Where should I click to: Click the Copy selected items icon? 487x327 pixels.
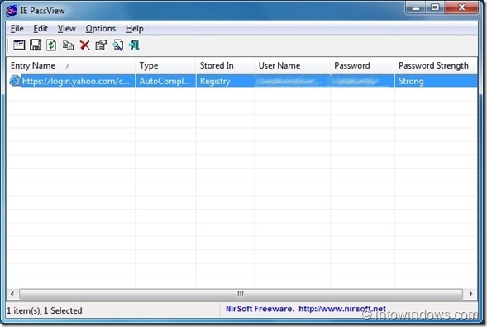pos(68,45)
